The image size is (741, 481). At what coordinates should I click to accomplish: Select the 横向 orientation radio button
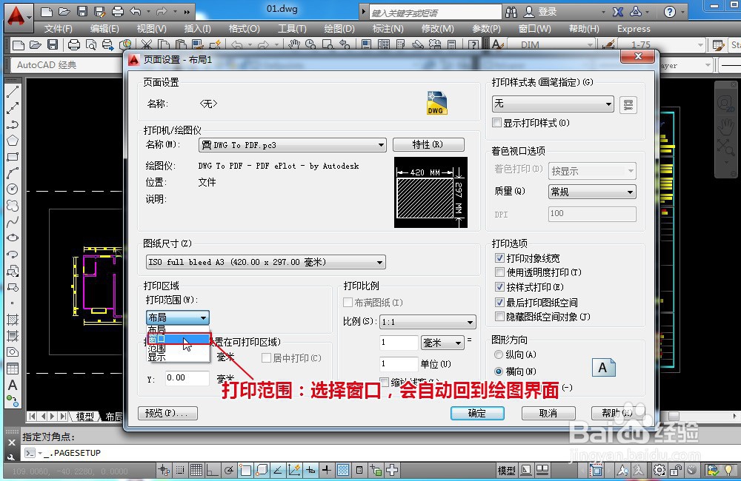[498, 371]
